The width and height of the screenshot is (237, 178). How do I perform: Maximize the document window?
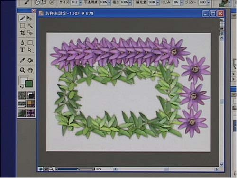pyautogui.click(x=213, y=14)
